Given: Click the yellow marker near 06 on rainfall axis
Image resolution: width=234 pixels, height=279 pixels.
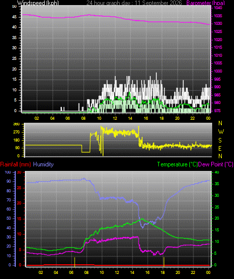Looking at the screenshot, I should (x=75, y=262).
